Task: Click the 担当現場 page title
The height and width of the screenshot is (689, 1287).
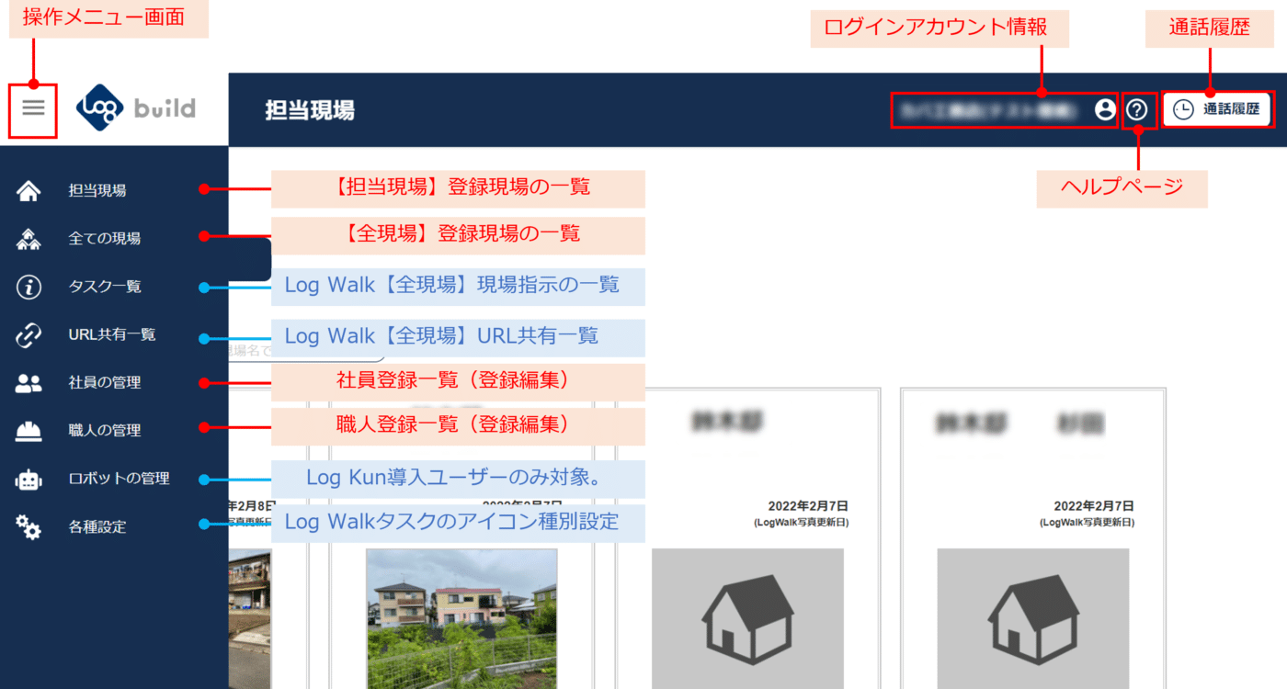Action: [x=310, y=110]
